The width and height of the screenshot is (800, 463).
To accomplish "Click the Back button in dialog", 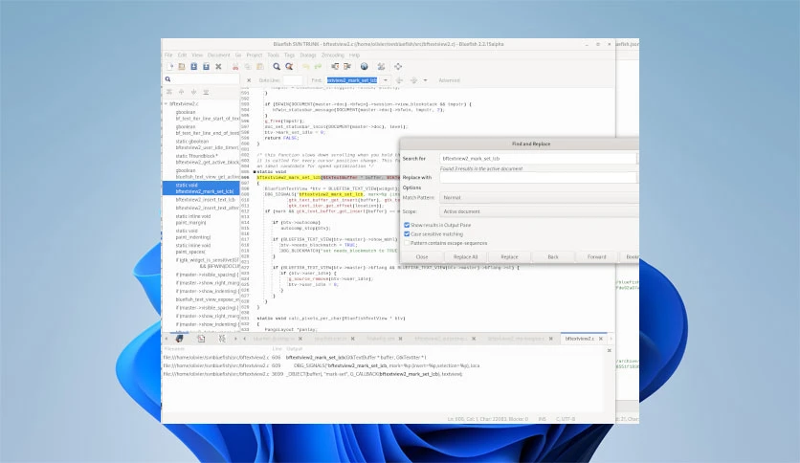I will point(553,257).
